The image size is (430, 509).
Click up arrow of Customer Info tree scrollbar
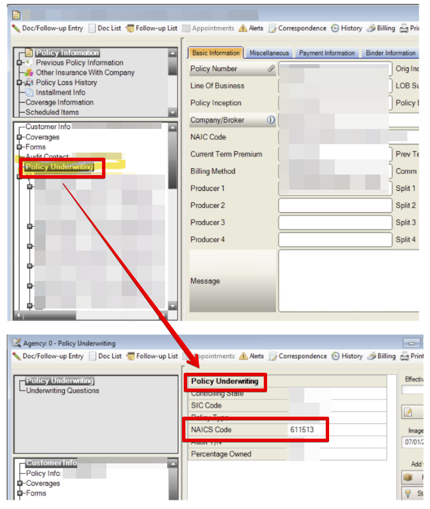tap(172, 128)
